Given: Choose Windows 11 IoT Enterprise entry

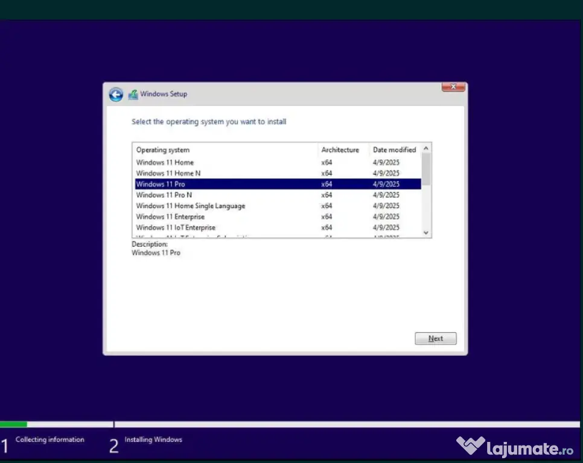Looking at the screenshot, I should coord(174,228).
